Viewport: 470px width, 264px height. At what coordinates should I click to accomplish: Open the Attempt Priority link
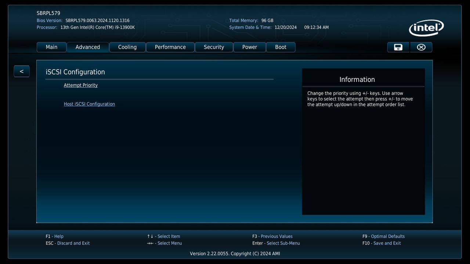[x=81, y=85]
